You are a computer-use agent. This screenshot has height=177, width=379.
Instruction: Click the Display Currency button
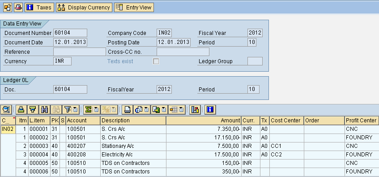84,7
